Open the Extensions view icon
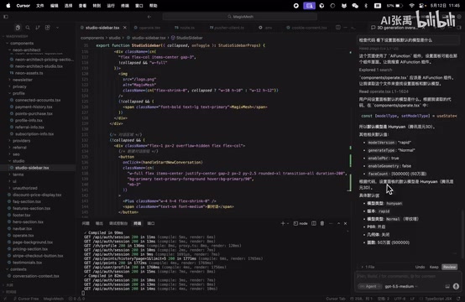465x302 pixels. 48,28
